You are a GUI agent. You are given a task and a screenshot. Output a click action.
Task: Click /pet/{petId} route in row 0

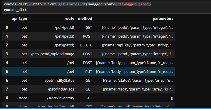(64, 28)
